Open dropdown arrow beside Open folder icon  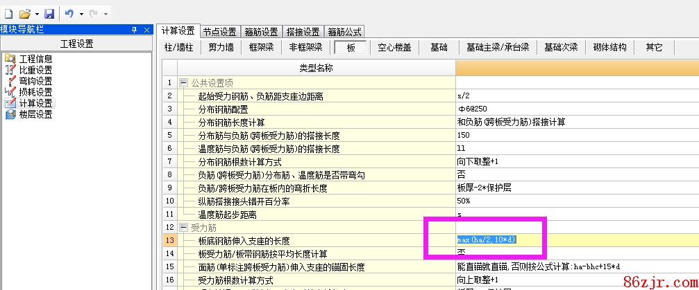click(x=36, y=14)
